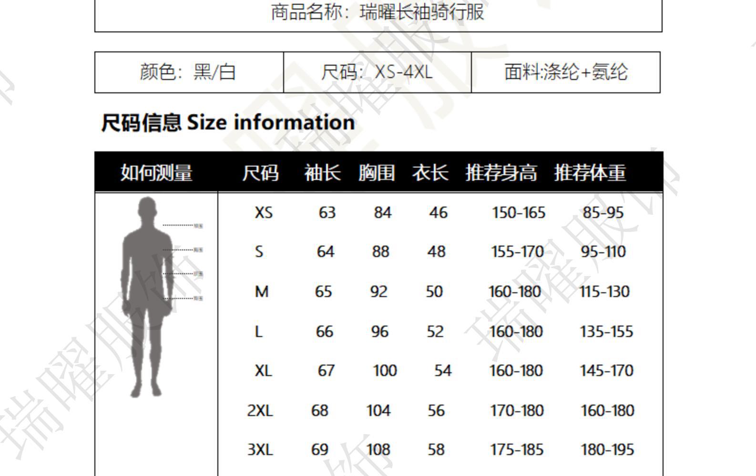Select garment length 52 in L row
Viewport: 756px width, 476px height.
pyautogui.click(x=435, y=331)
